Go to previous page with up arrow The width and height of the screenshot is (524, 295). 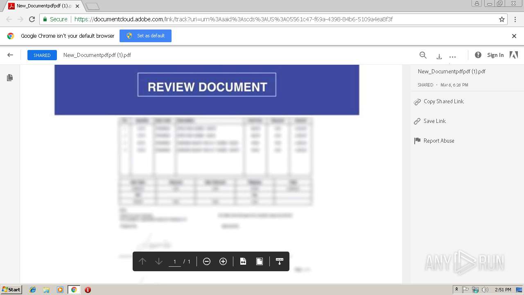click(142, 261)
